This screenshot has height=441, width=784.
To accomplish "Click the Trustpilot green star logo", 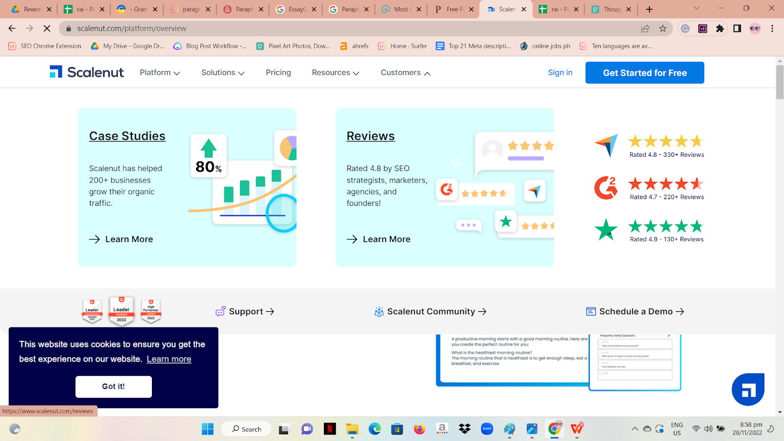I will pyautogui.click(x=606, y=230).
